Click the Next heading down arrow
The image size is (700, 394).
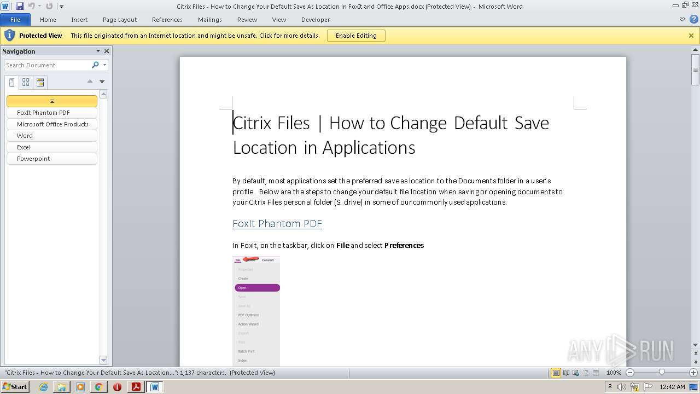point(102,82)
